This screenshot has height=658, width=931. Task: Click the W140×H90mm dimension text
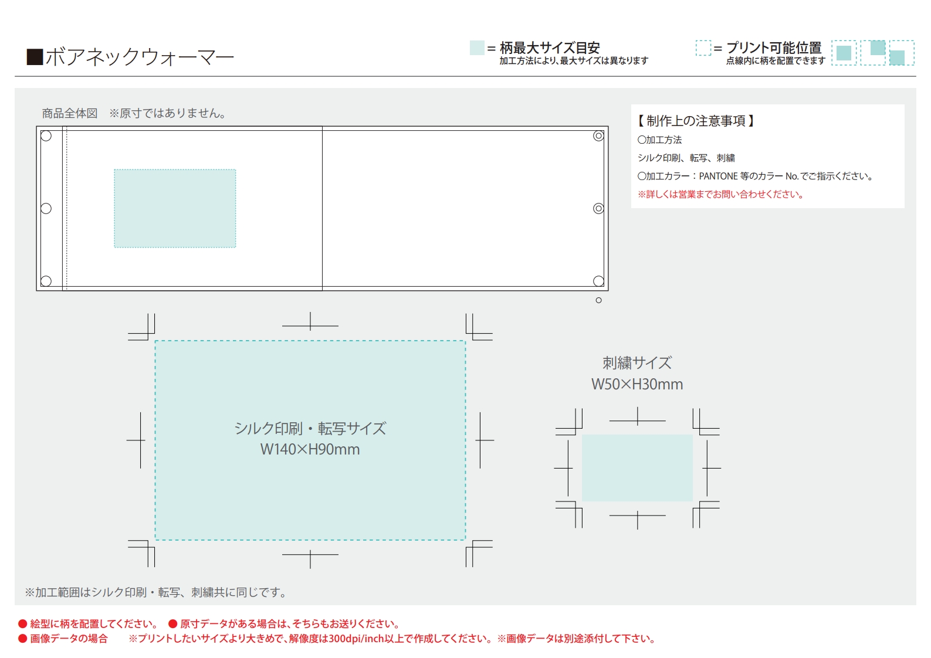click(x=310, y=449)
